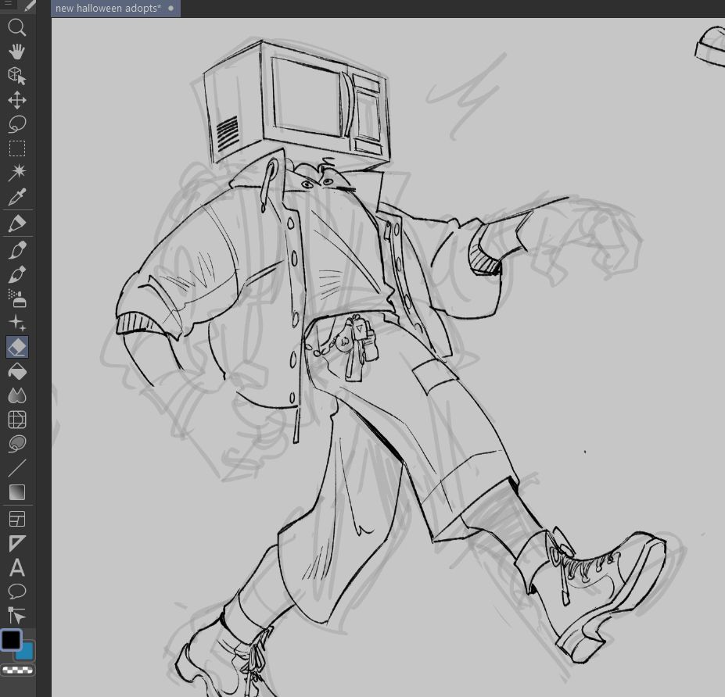Select the Move layer arrows tool
This screenshot has width=725, height=697.
17,100
